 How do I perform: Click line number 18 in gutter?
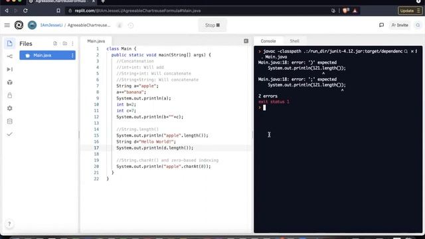pos(96,154)
